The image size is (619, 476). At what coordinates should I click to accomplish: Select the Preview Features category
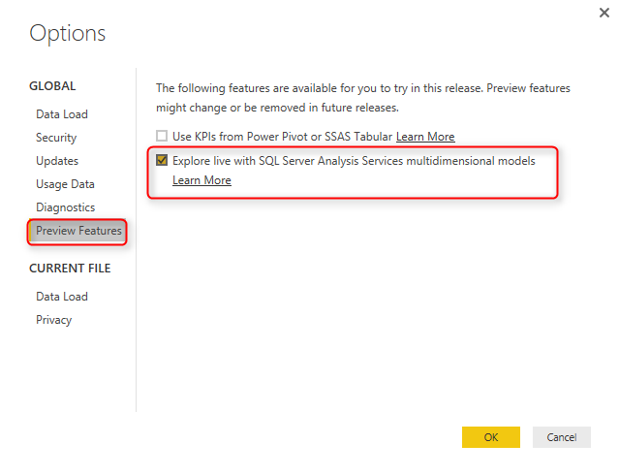78,231
